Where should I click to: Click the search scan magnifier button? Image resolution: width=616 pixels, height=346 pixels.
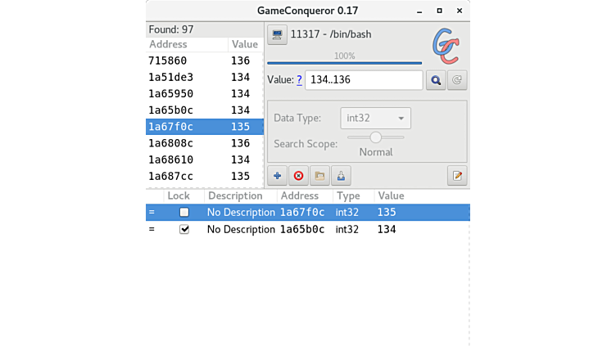[x=436, y=80]
